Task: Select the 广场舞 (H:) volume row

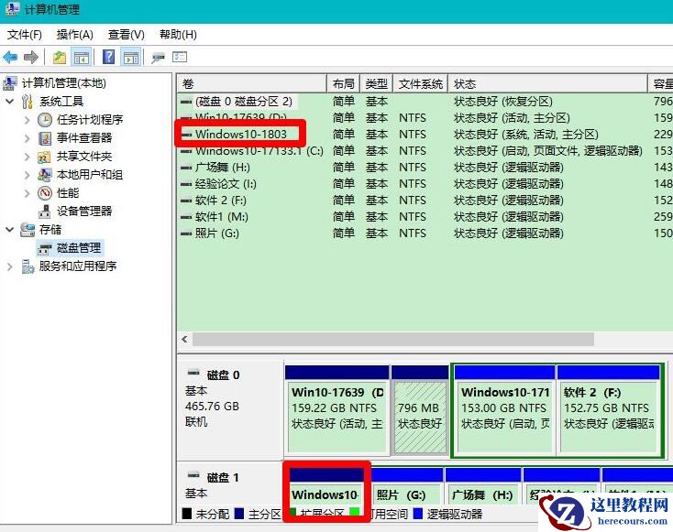Action: tap(425, 168)
